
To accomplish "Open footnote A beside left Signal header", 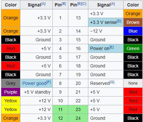I will tap(43, 4).
